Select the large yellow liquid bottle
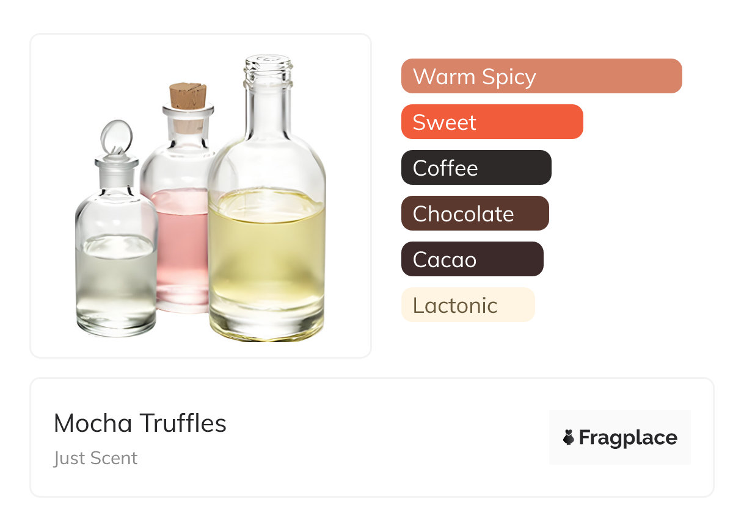Image resolution: width=744 pixels, height=527 pixels. (x=267, y=232)
